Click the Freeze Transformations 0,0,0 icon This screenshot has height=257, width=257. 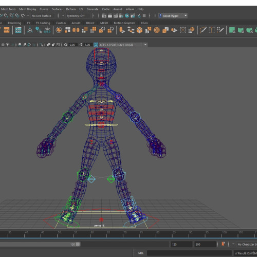(47, 30)
